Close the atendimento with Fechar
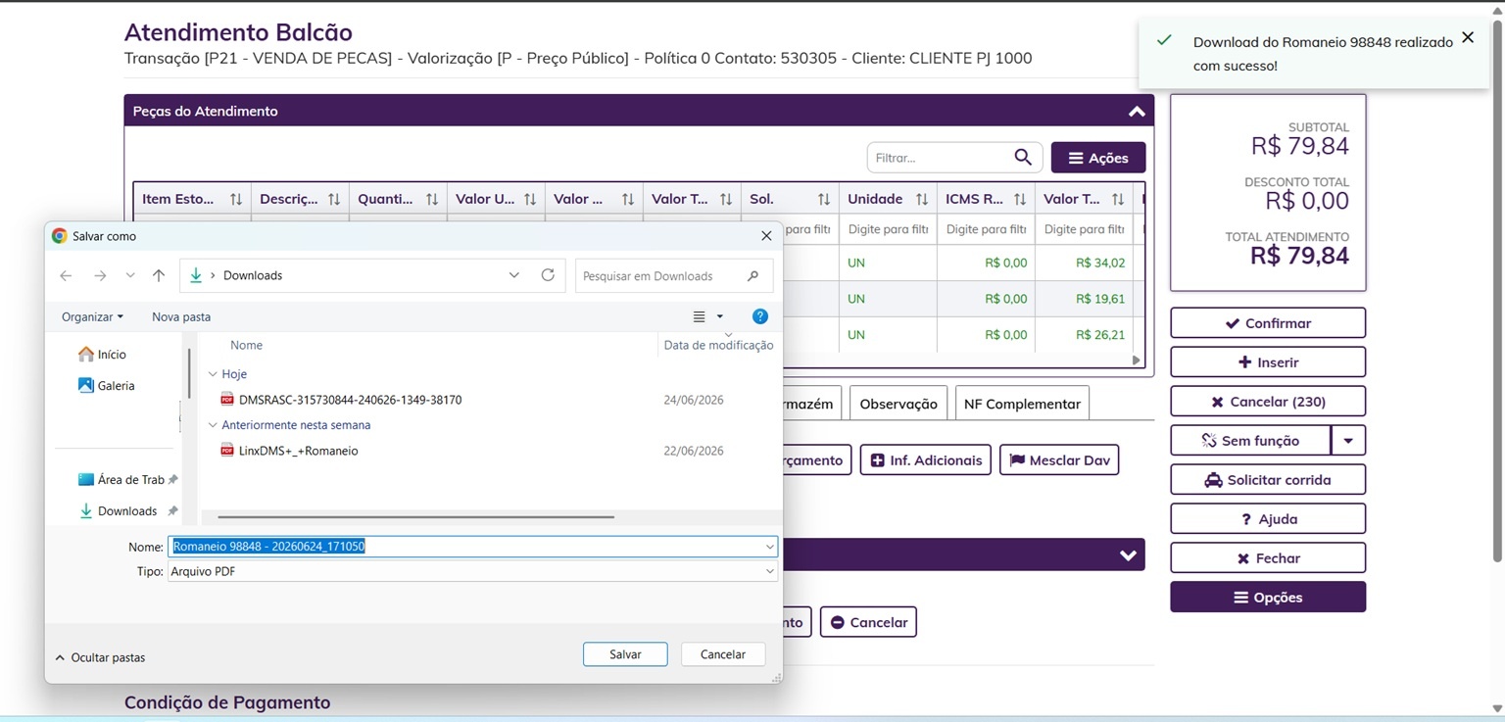Image resolution: width=1505 pixels, height=722 pixels. (1268, 558)
